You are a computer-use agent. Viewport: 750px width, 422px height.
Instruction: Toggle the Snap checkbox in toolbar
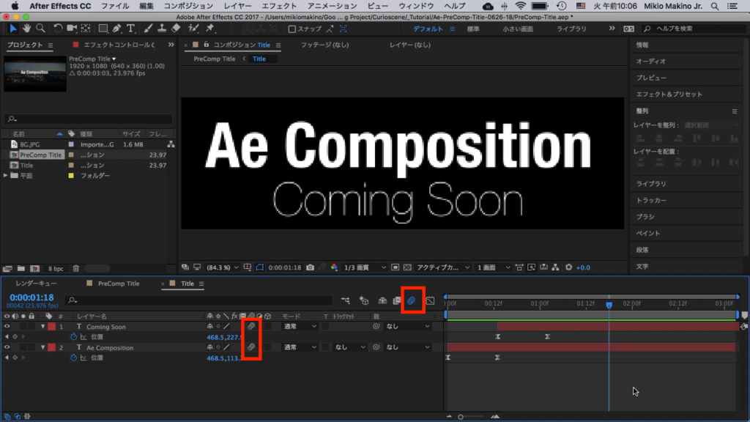292,29
